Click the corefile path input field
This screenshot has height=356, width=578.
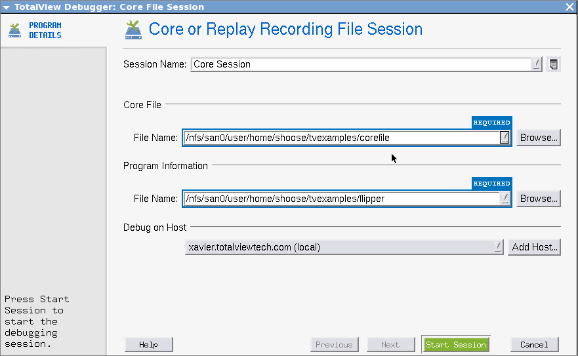click(341, 138)
